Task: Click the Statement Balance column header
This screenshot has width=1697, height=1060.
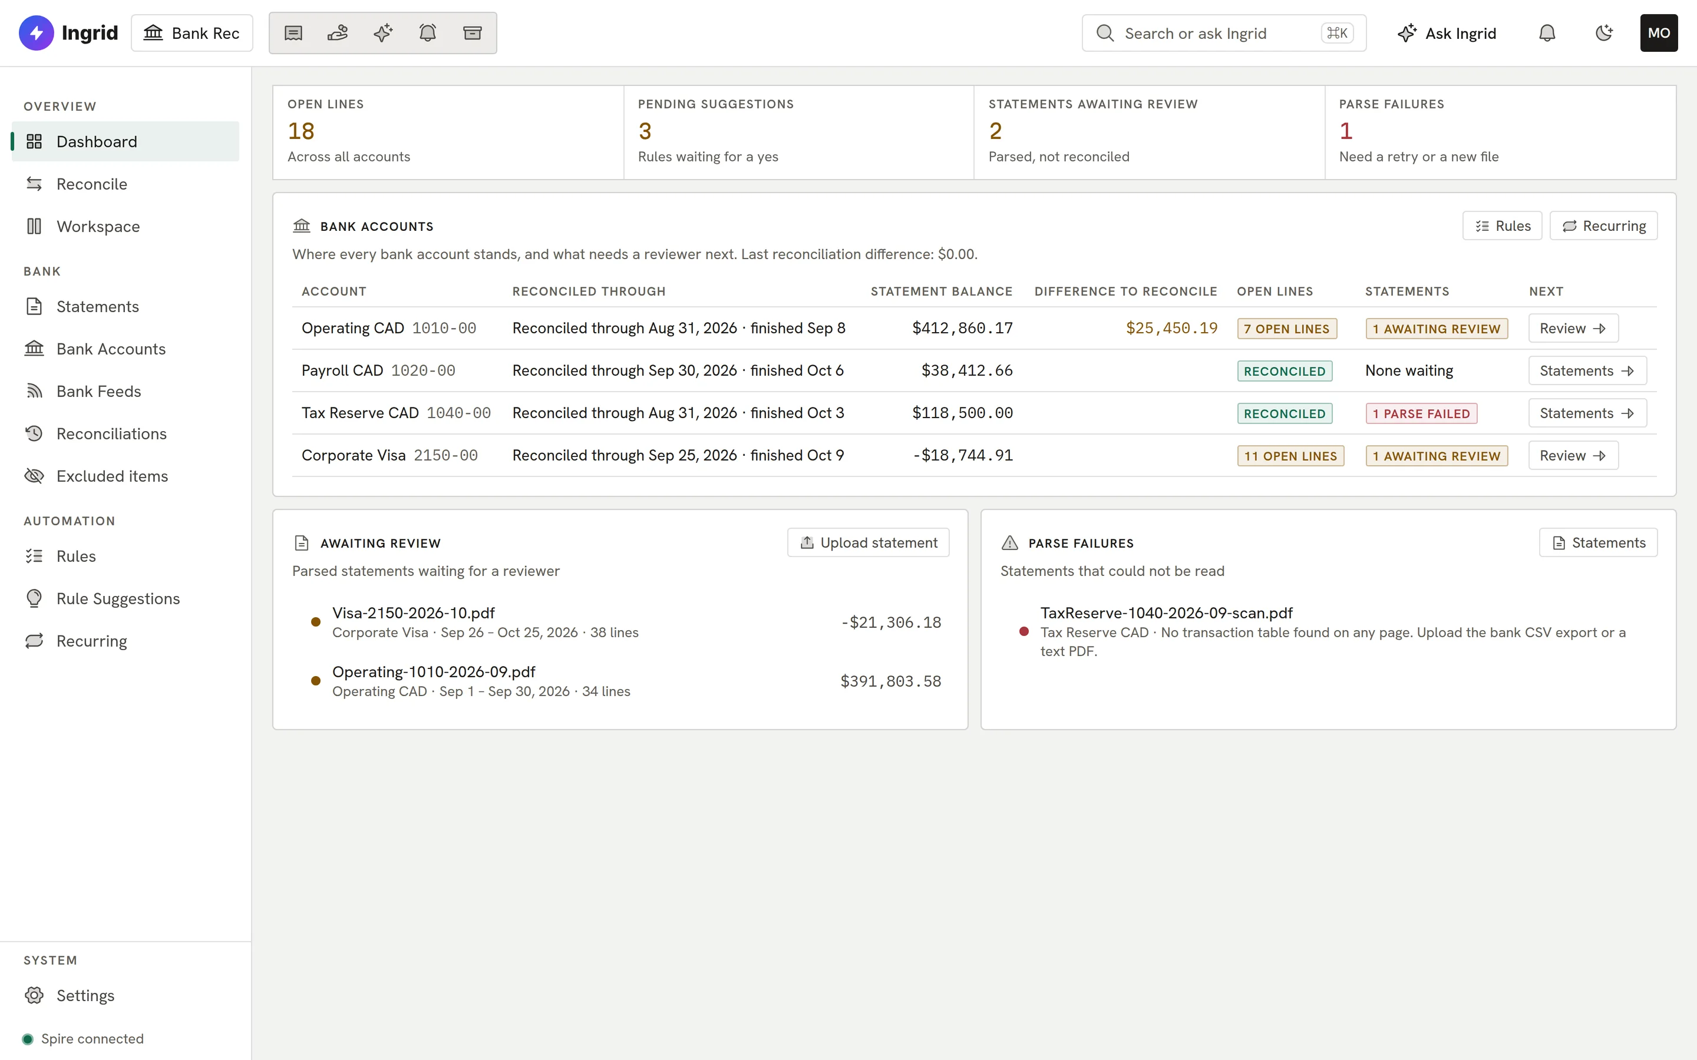Action: click(x=941, y=291)
